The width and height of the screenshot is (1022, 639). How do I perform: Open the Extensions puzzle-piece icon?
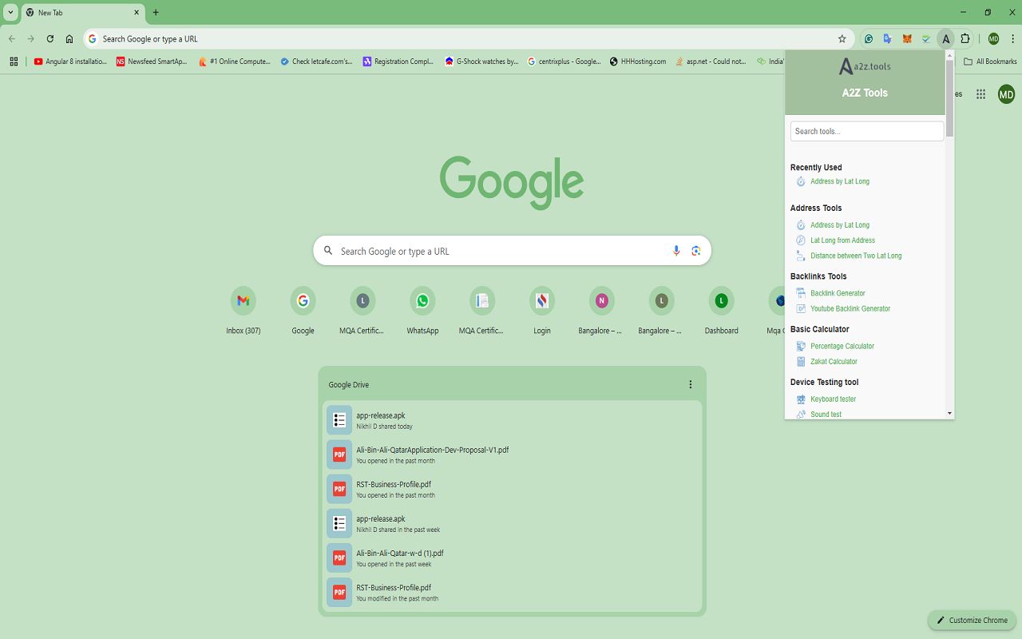pyautogui.click(x=965, y=38)
